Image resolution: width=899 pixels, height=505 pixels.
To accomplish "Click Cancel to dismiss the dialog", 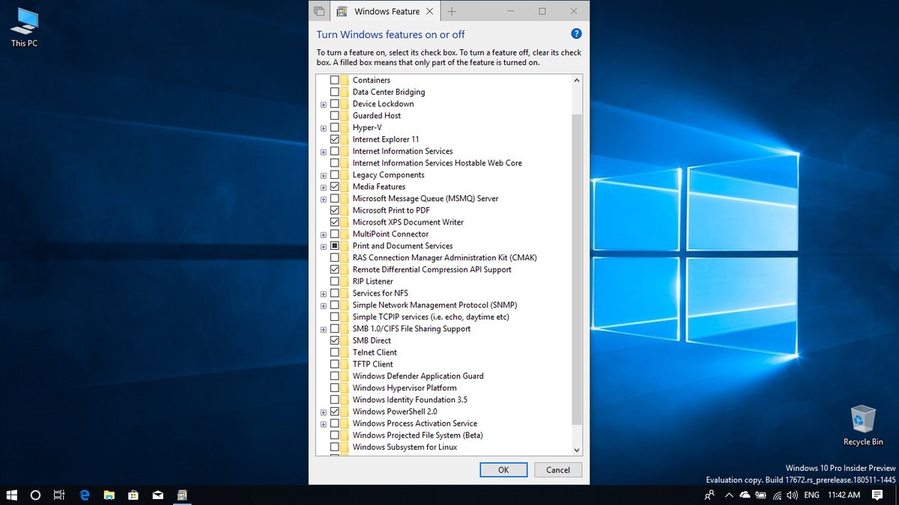I will 557,470.
